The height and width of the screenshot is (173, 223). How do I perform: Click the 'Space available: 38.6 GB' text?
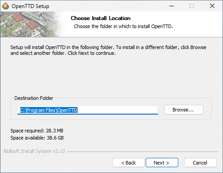[37, 138]
